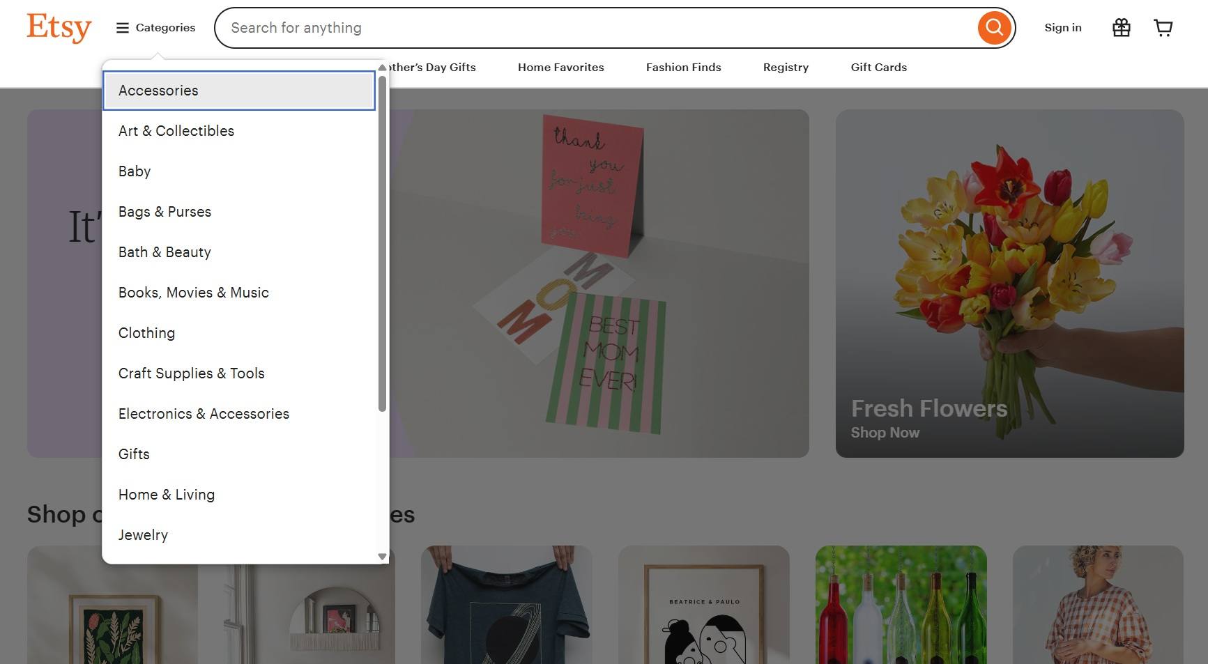Click the hamburger Categories menu button
This screenshot has width=1208, height=664.
click(x=155, y=28)
